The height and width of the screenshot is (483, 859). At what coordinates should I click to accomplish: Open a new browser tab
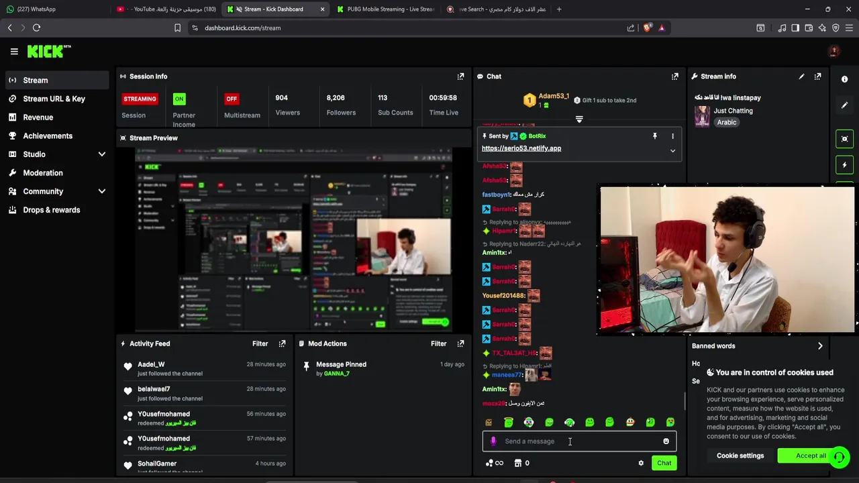560,9
